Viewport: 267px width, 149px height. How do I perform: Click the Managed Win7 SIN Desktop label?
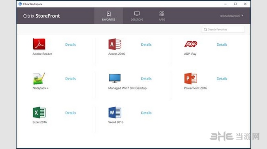pyautogui.click(x=127, y=88)
